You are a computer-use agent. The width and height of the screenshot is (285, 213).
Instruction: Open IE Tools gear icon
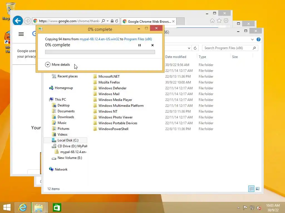(x=226, y=21)
